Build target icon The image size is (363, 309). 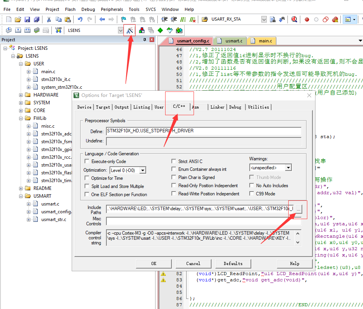point(18,30)
